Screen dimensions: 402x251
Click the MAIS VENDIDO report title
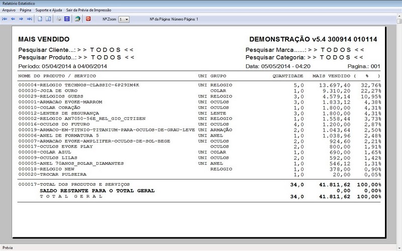44,39
